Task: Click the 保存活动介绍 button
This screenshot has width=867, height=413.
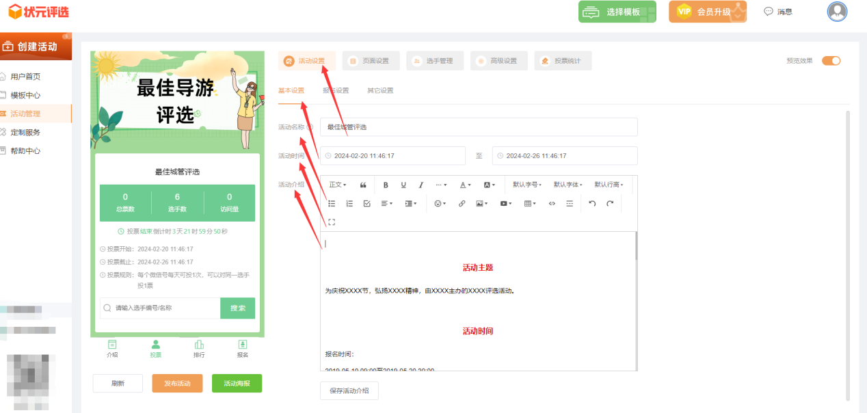Action: point(349,390)
